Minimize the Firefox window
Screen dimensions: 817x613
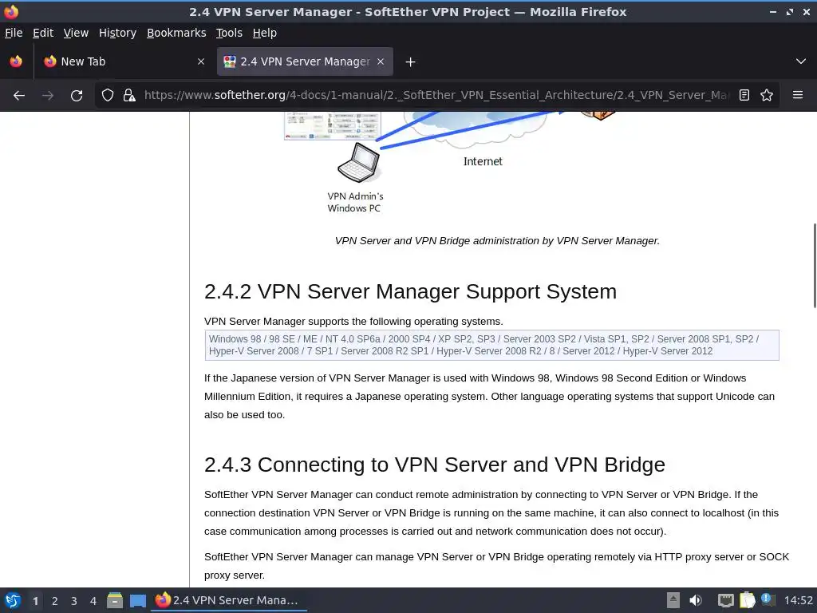[773, 12]
